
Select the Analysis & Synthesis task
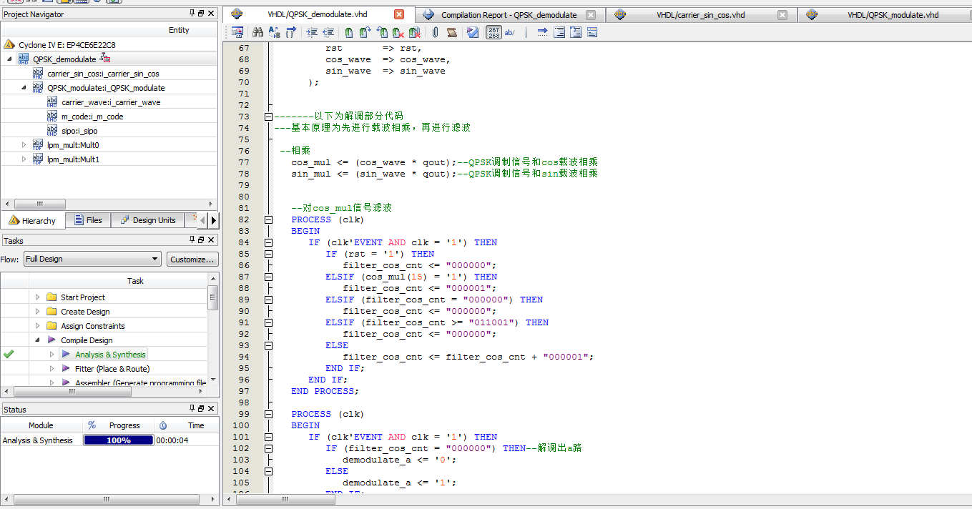(x=110, y=355)
